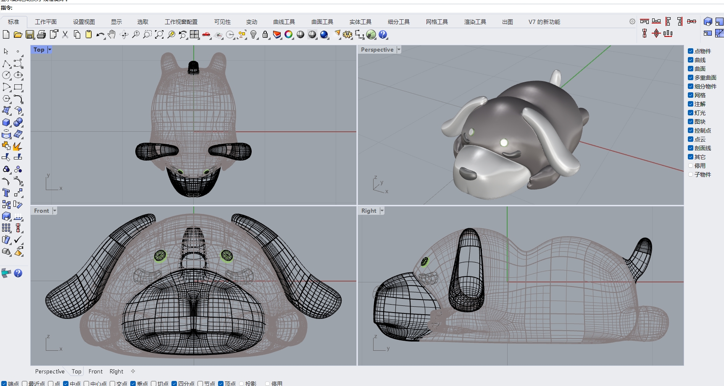Click the Join puzzle-piece icon
This screenshot has height=386, width=724.
pos(6,146)
